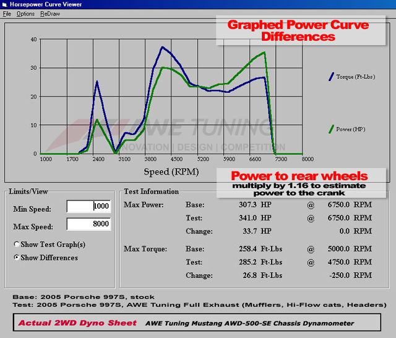396x338 pixels.
Task: Click the Max Speed input field
Action: click(x=88, y=224)
